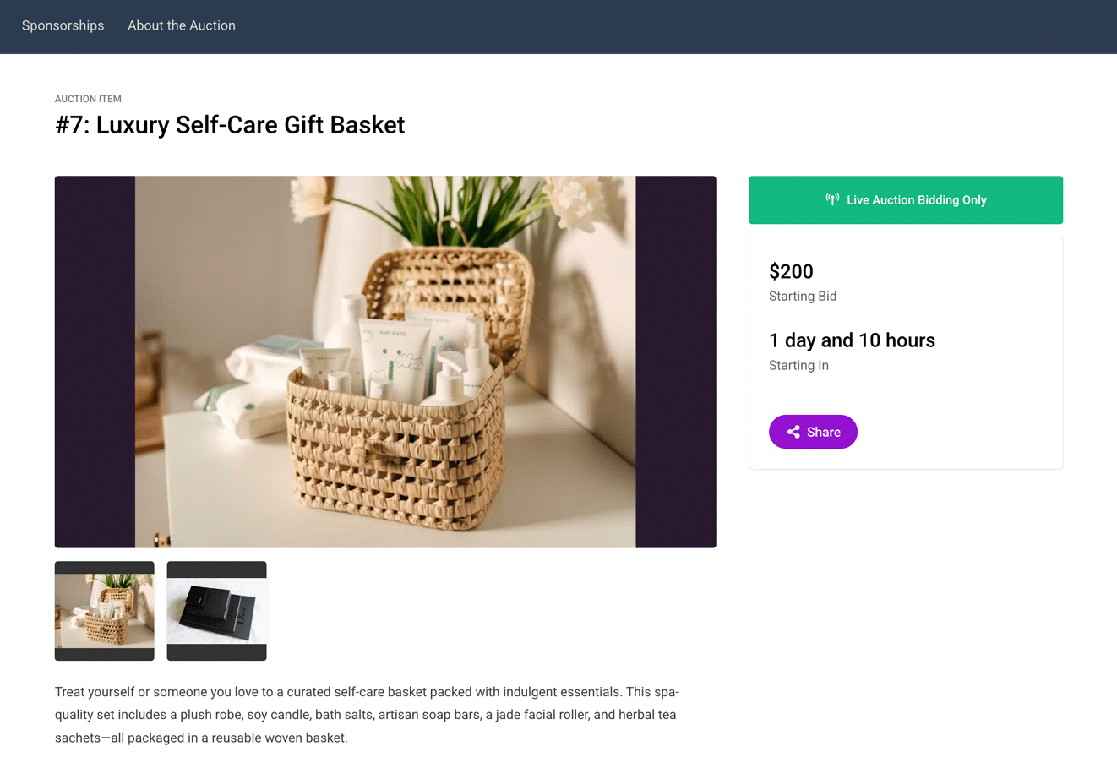
Task: Click the right dark margin of main image
Action: (676, 362)
